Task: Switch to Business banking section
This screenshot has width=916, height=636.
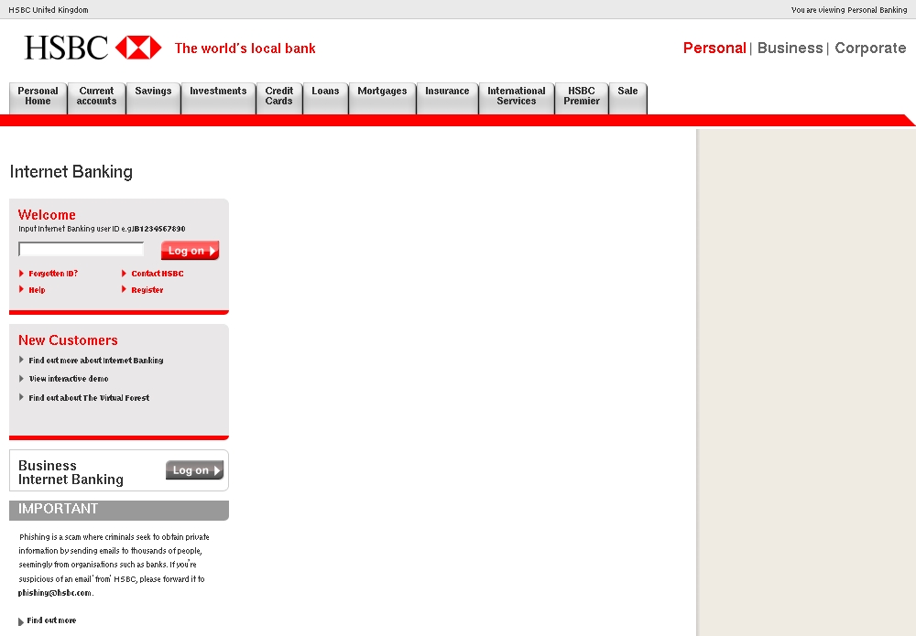Action: coord(790,48)
